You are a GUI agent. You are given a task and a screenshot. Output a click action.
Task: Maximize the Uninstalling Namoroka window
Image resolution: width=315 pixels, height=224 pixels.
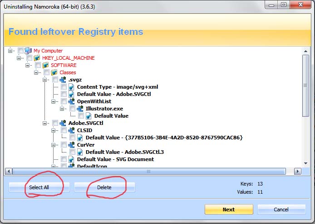point(284,5)
